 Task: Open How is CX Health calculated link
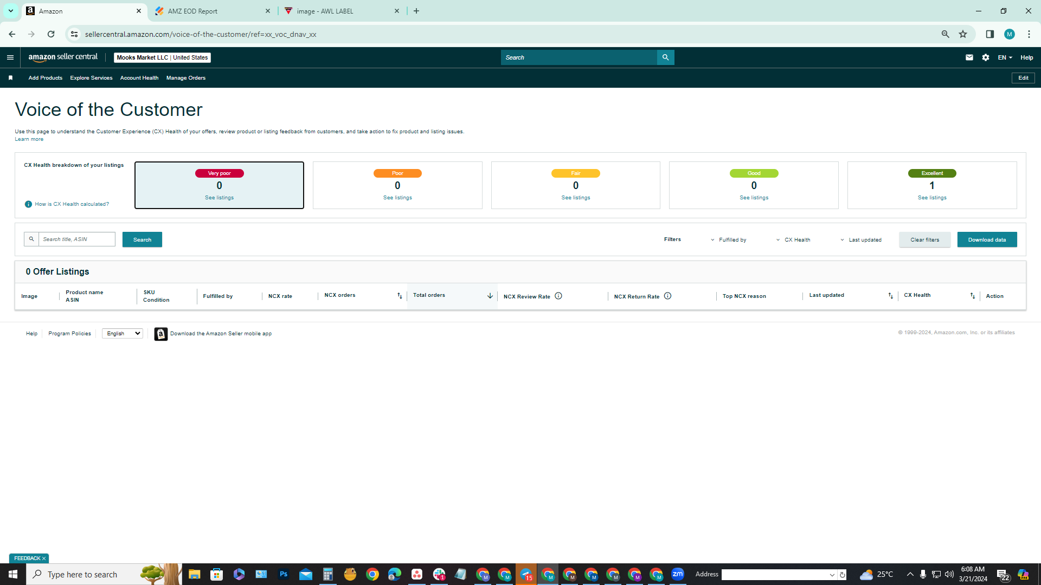pos(72,204)
